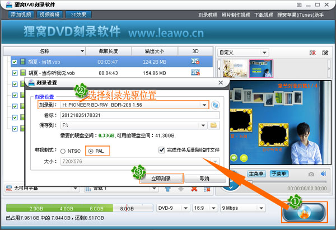Image resolution: width=336 pixels, height=230 pixels.
Task: Open the 无可用字幕 subtitle dropdown
Action: pos(75,189)
